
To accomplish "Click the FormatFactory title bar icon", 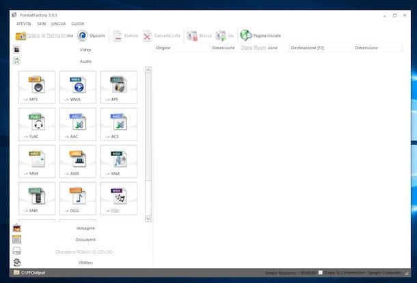I will [14, 15].
